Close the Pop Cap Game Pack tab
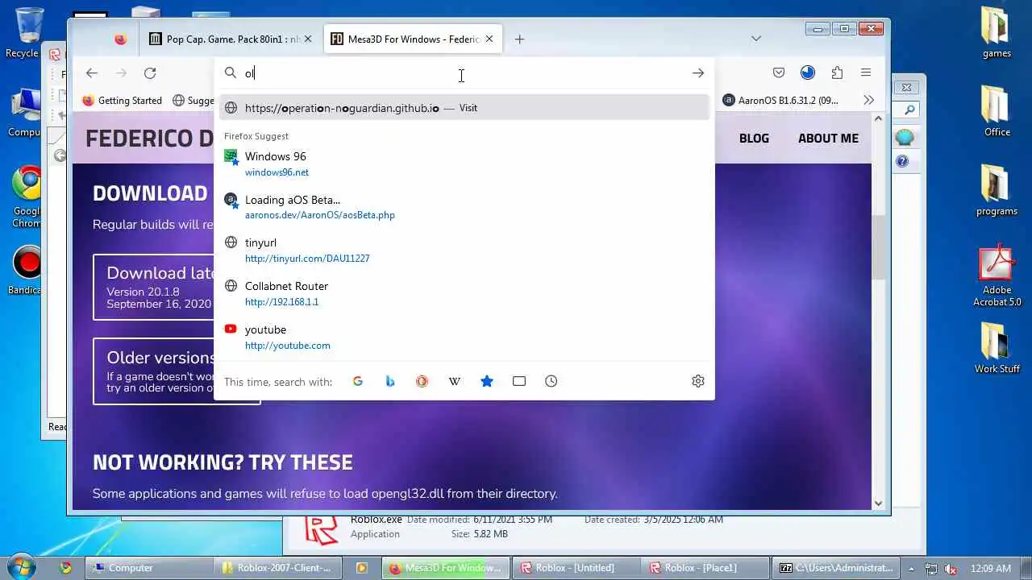 pos(308,39)
